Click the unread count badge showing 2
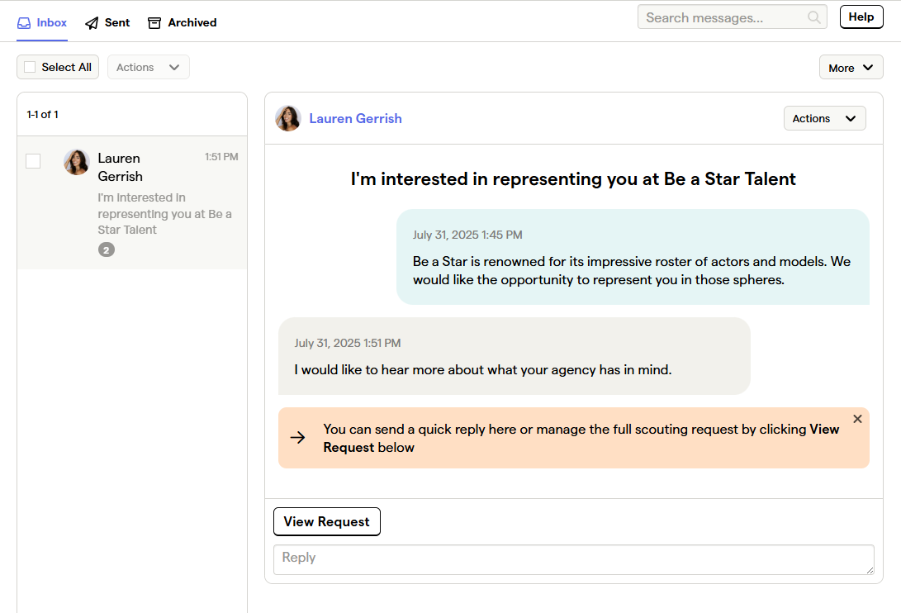The image size is (901, 613). click(x=107, y=249)
